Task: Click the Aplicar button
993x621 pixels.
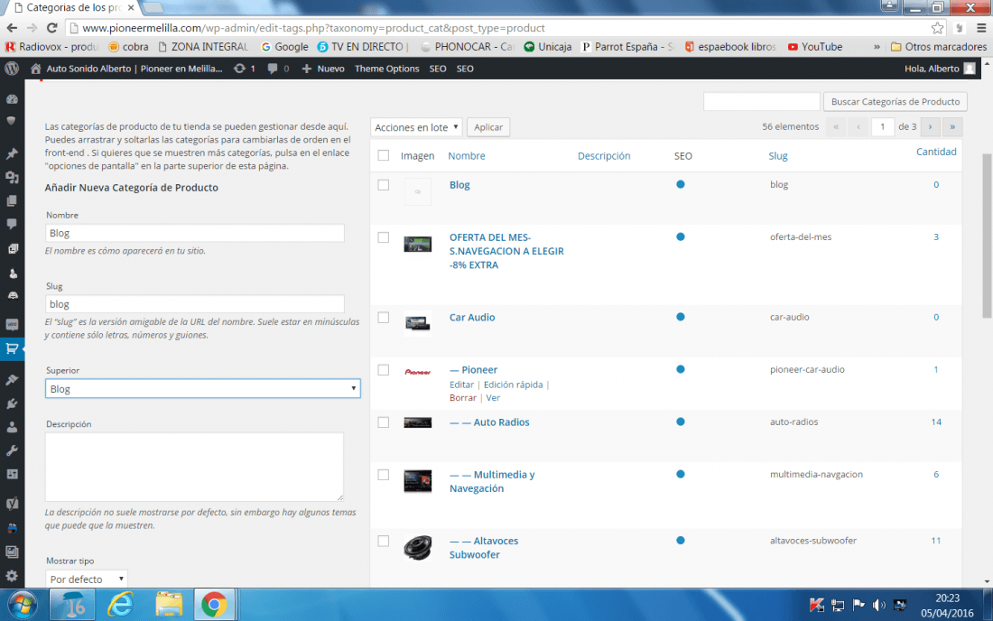Action: pos(488,127)
